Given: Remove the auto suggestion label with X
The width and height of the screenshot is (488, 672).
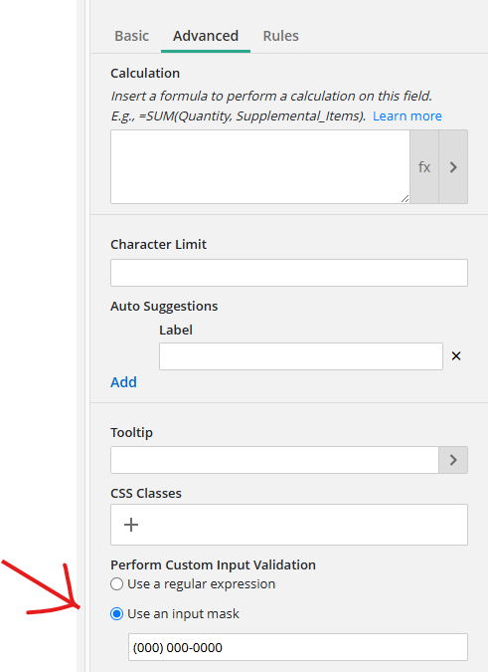Looking at the screenshot, I should click(x=456, y=355).
